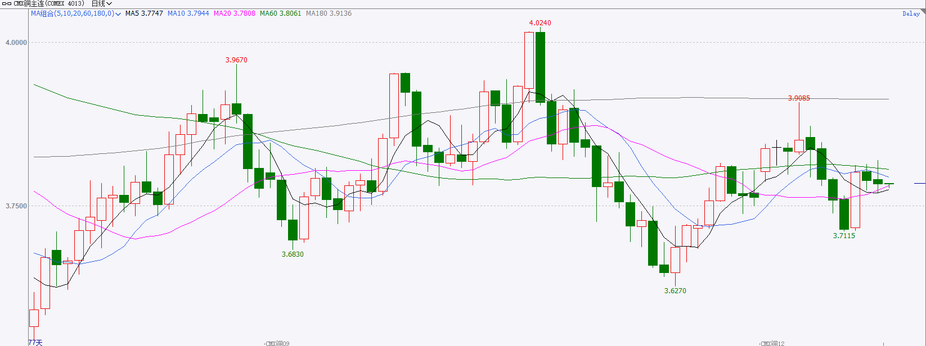Click the 4.0000 price axis label
Image resolution: width=926 pixels, height=346 pixels.
tap(16, 43)
